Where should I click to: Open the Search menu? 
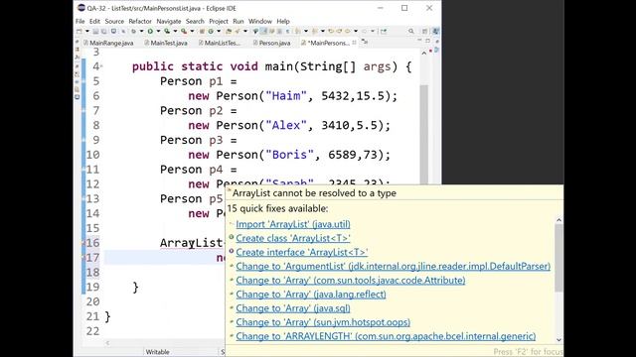point(195,21)
